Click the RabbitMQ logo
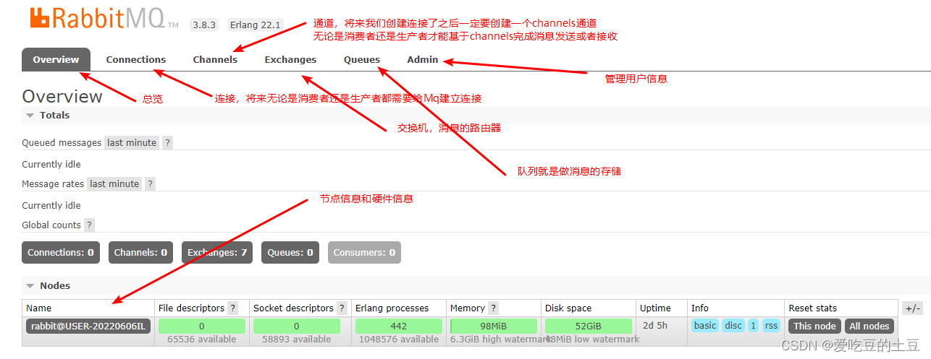The height and width of the screenshot is (359, 931). point(104,19)
